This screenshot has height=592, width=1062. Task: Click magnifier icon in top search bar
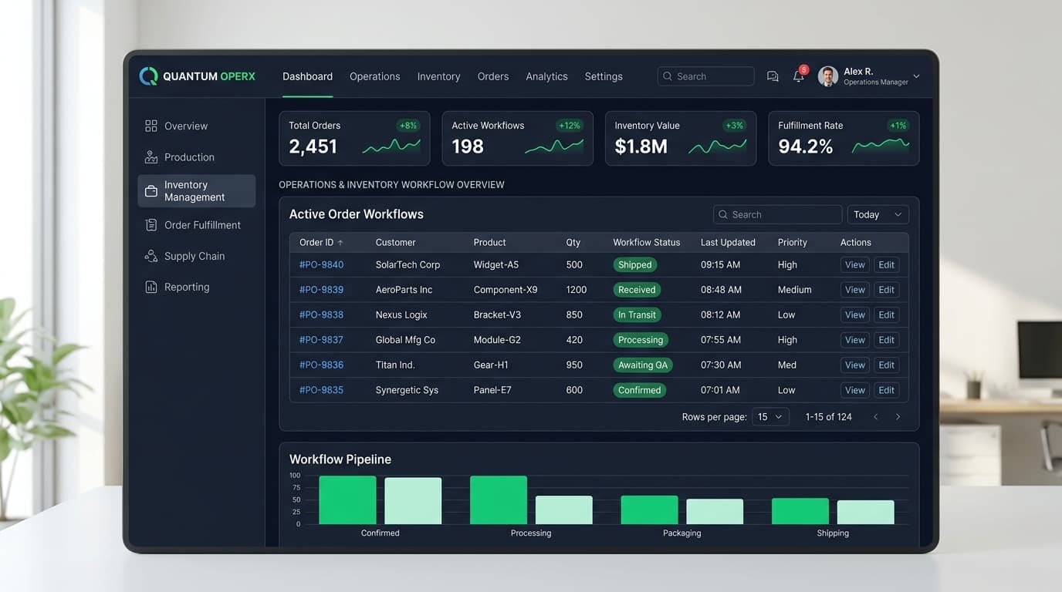(668, 76)
